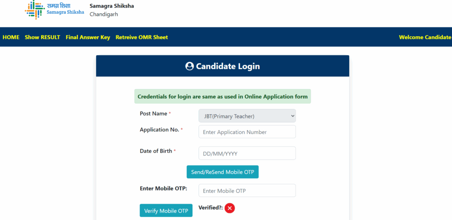Click the user icon in Candidate Login header

click(x=190, y=67)
